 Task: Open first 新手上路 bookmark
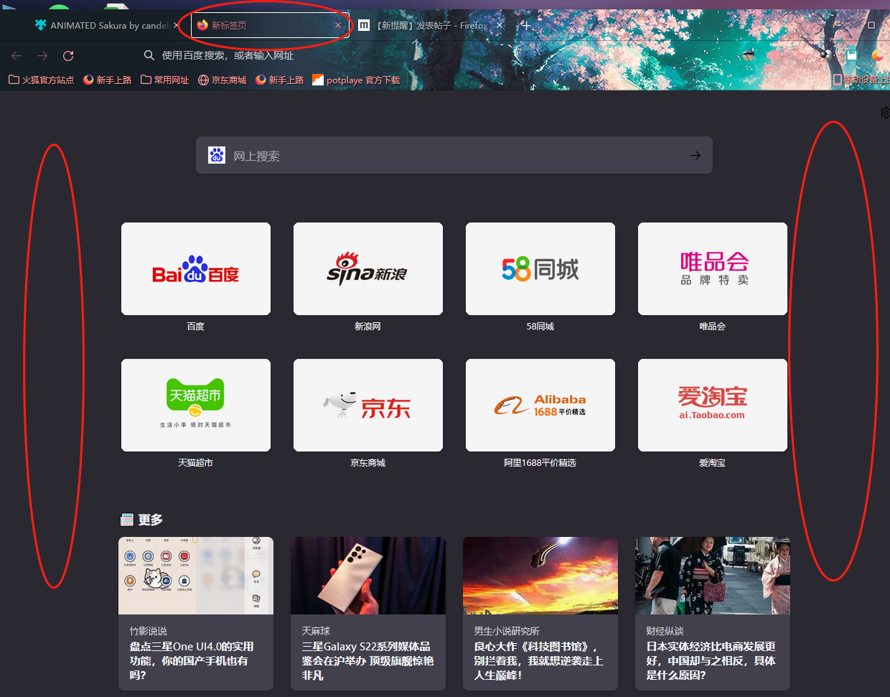(x=108, y=80)
